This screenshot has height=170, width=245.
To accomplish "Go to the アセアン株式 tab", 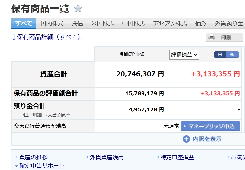I will click(170, 24).
